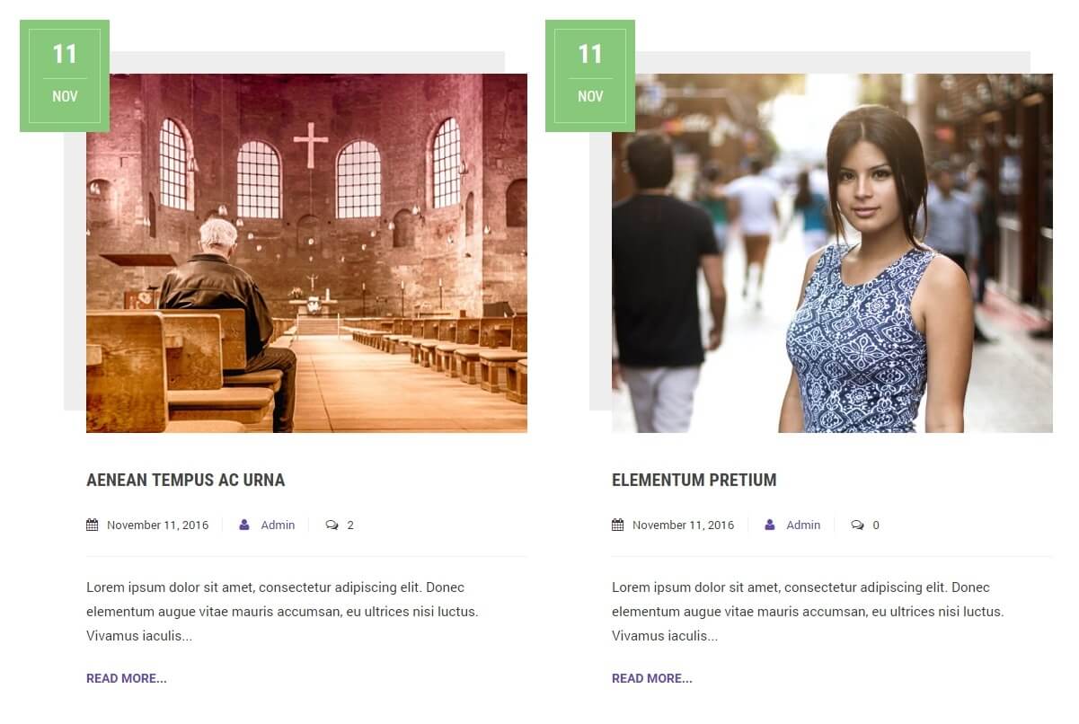Click calendar icon in Elementum Pretium post
Viewport: 1079px width, 724px height.
[x=617, y=525]
